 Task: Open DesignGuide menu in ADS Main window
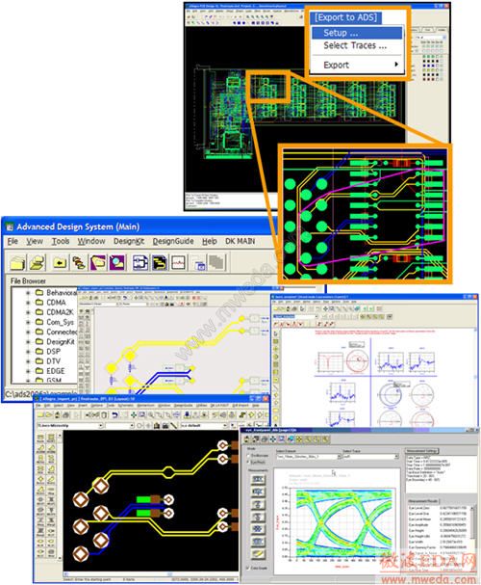[x=173, y=241]
